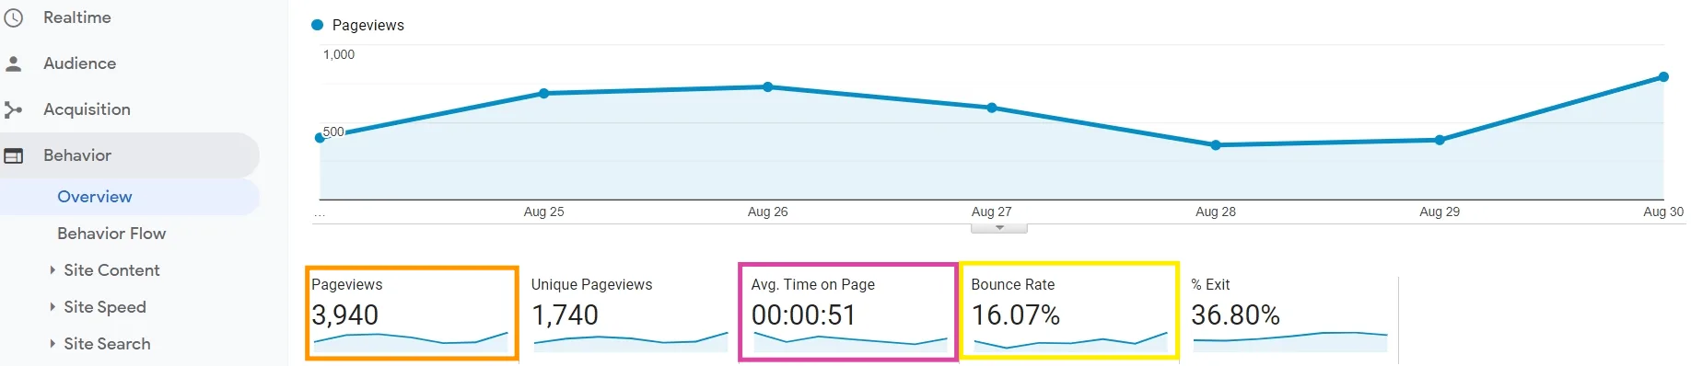Open the Acquisition reports section
This screenshot has width=1691, height=366.
point(87,109)
